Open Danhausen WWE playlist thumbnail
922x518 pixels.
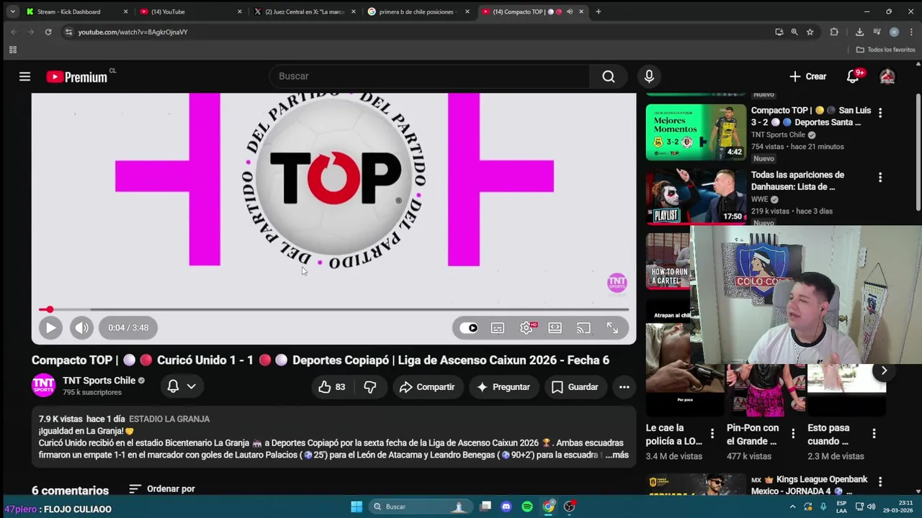[696, 196]
